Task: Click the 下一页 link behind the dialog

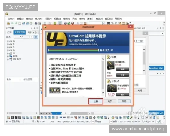Action: pos(139,41)
